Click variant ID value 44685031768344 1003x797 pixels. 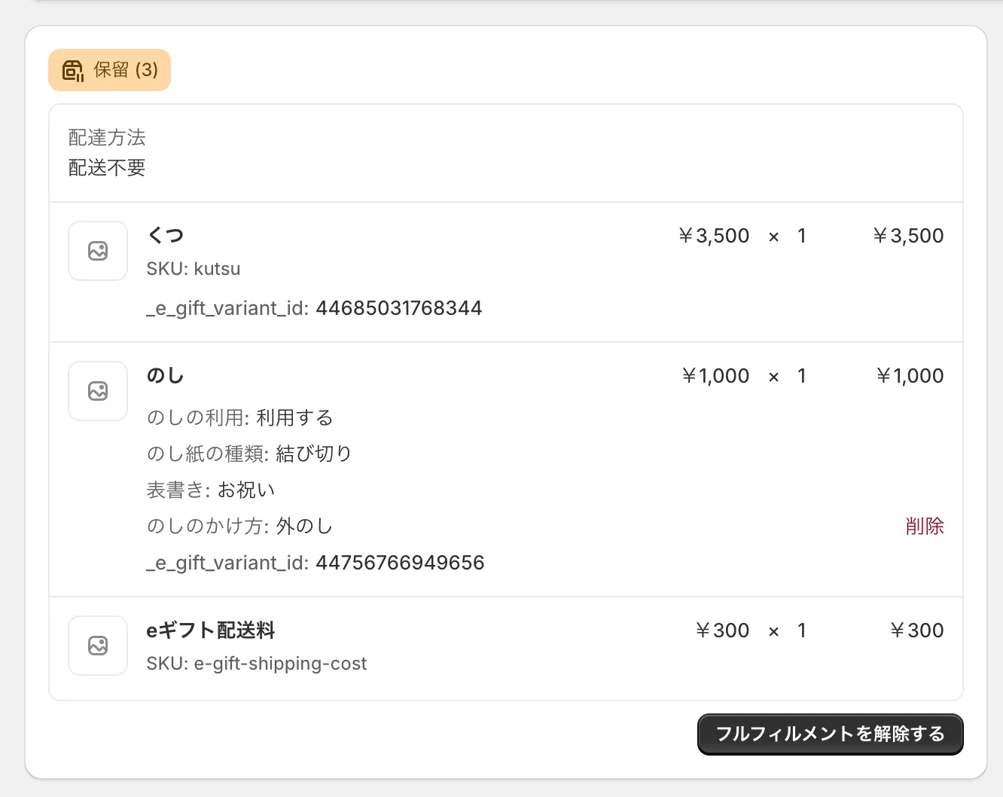coord(398,308)
